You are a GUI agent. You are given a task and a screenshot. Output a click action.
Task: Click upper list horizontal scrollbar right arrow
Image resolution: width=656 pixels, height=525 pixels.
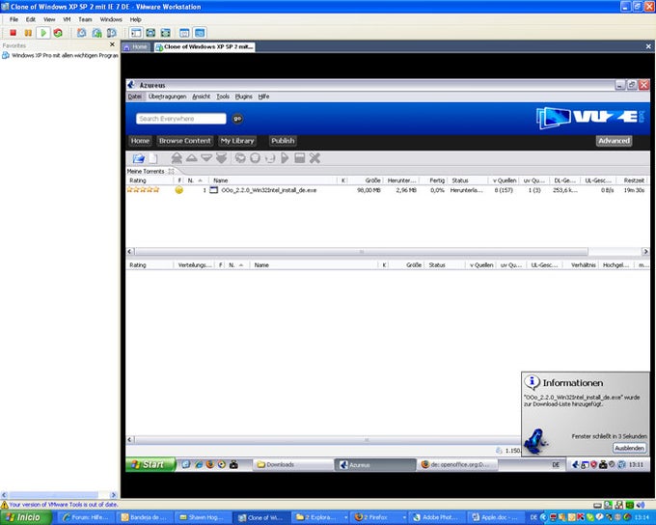point(645,252)
